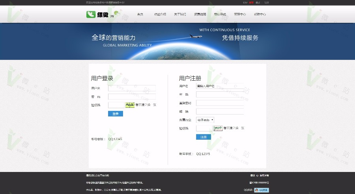355x194 pixels.
Task: Click QQ:12345 under the login form
Action: (115, 139)
